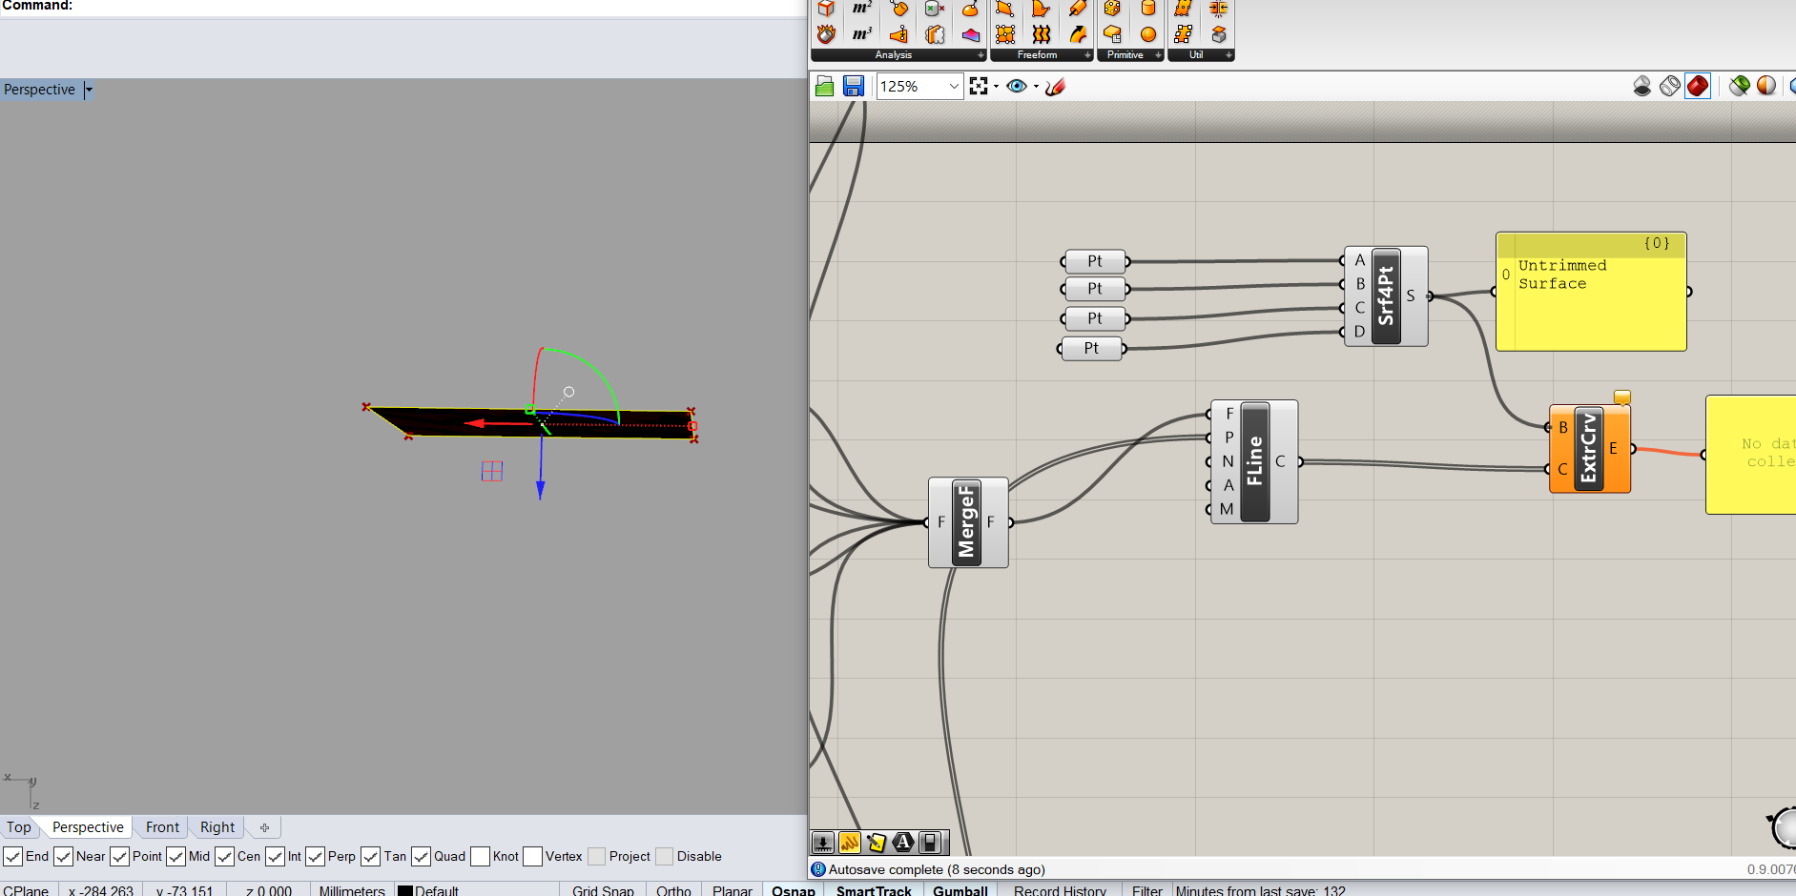Switch to the Right viewport tab
The image size is (1796, 896).
point(217,827)
